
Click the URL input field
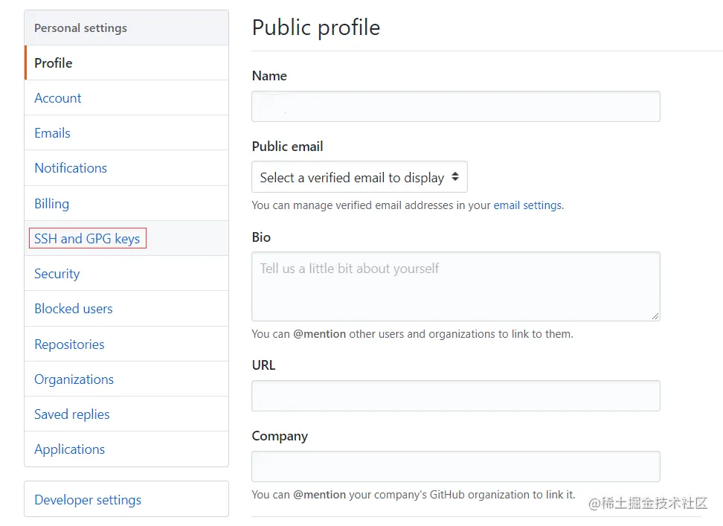[455, 396]
